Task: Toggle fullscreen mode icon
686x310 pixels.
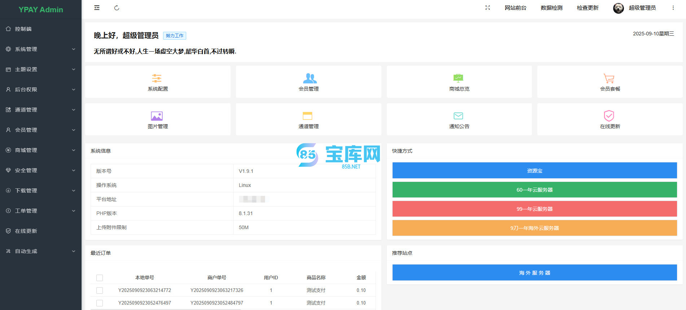Action: coord(488,8)
